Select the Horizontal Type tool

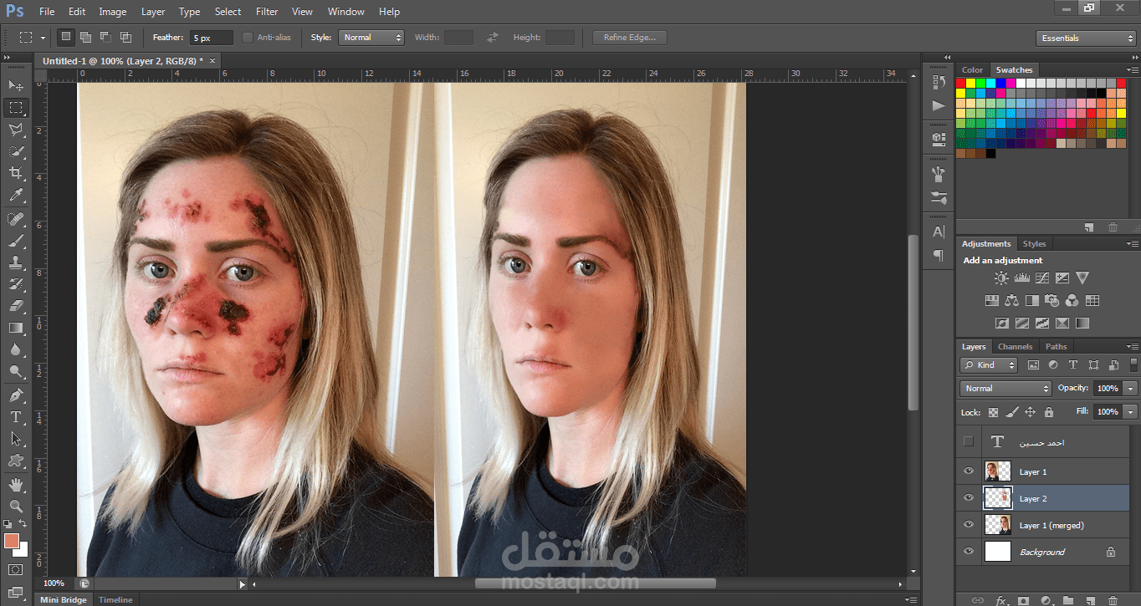[x=16, y=416]
